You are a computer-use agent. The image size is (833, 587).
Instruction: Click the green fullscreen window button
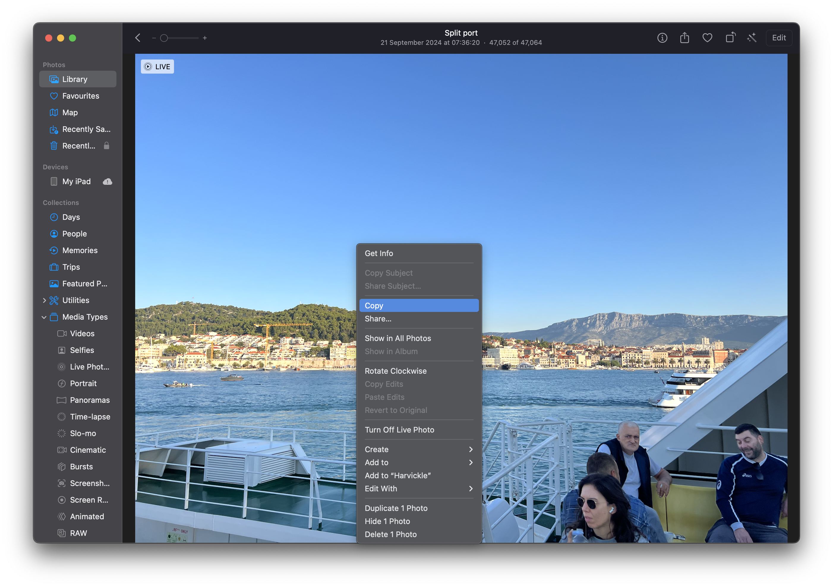[x=72, y=38]
